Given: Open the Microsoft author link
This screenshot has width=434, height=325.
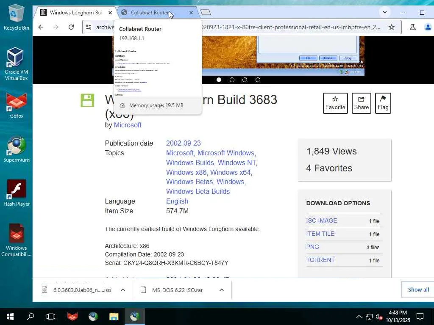Looking at the screenshot, I should point(128,125).
